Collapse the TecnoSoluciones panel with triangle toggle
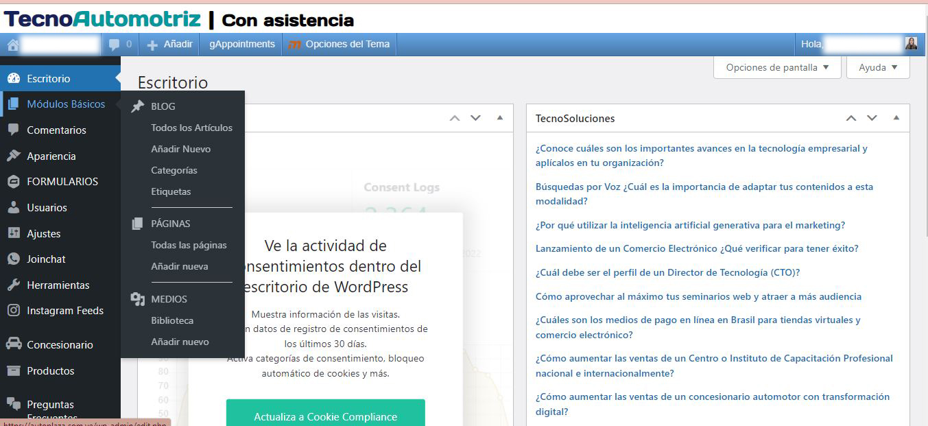The height and width of the screenshot is (426, 928). [896, 118]
